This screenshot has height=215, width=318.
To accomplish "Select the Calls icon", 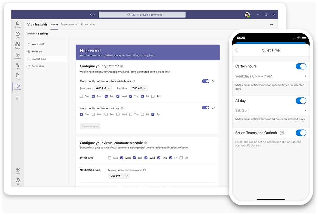I will [x=17, y=66].
